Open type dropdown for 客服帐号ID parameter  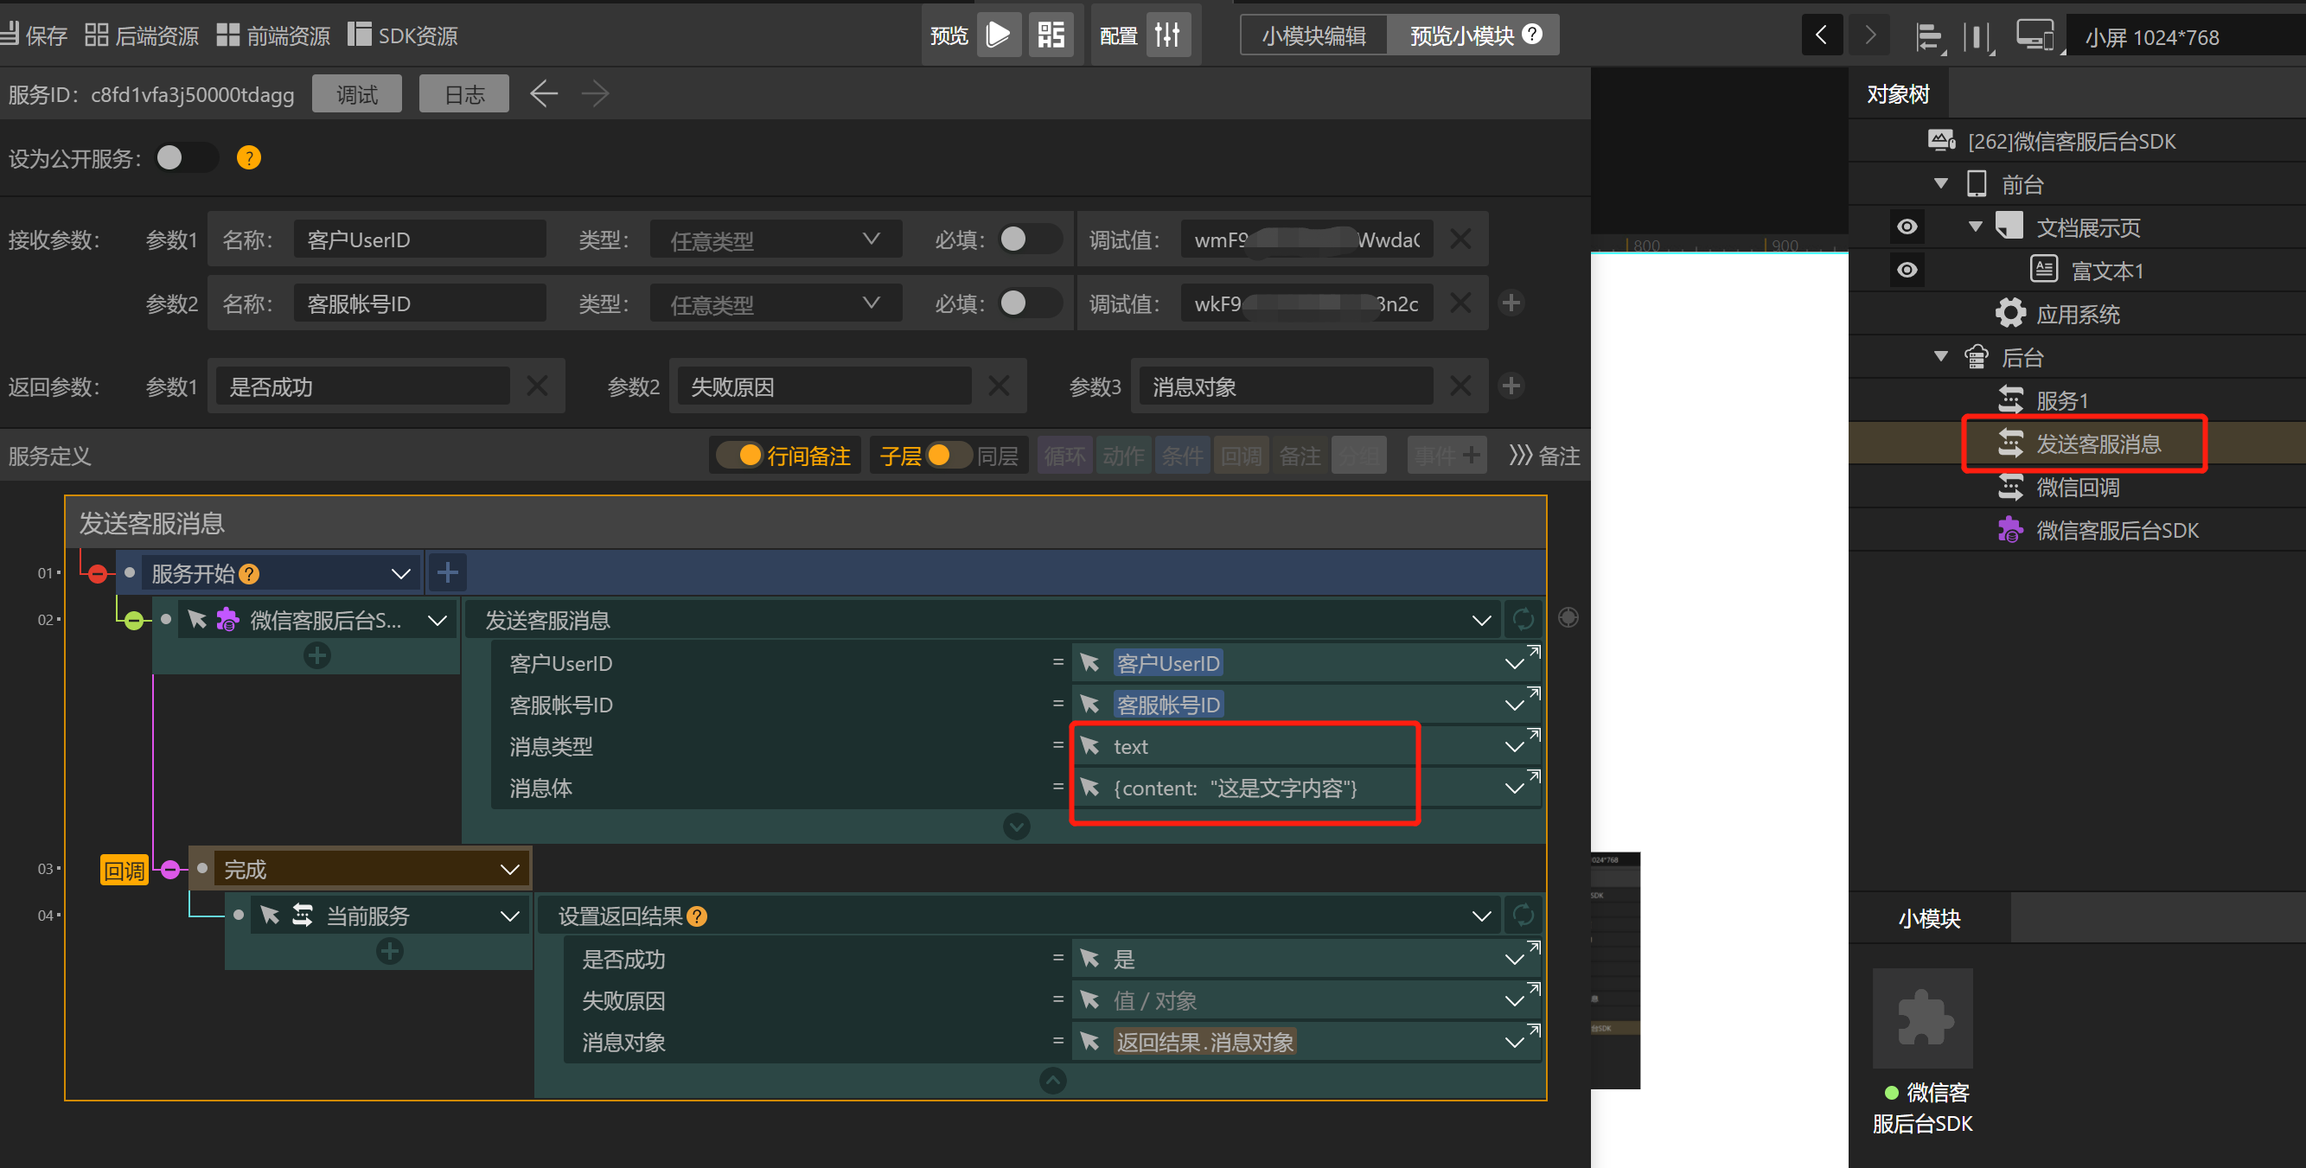[x=776, y=304]
